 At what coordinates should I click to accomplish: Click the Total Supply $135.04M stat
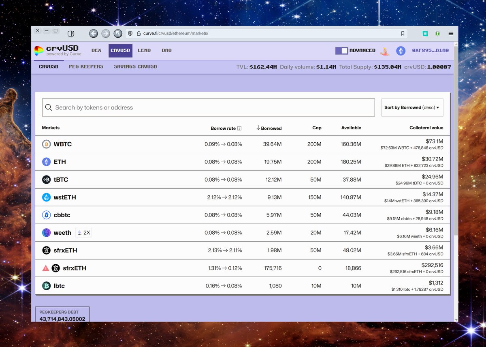point(370,67)
